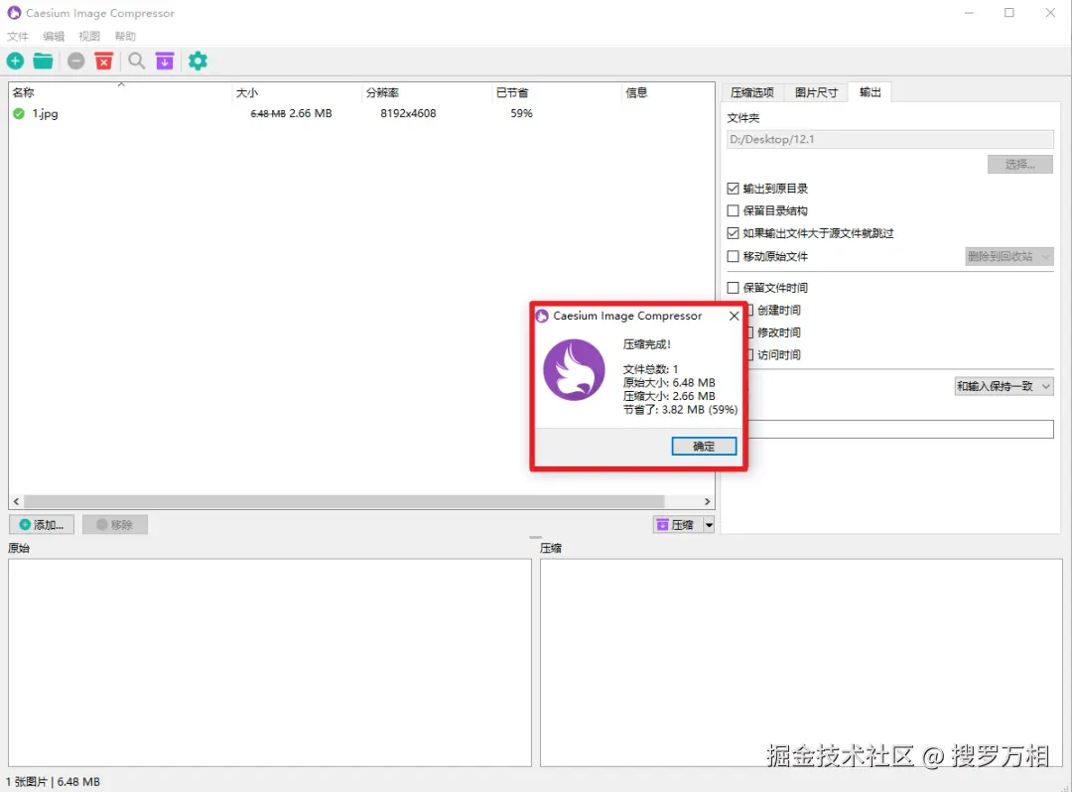Click the 添加... button
This screenshot has width=1072, height=792.
pyautogui.click(x=42, y=525)
